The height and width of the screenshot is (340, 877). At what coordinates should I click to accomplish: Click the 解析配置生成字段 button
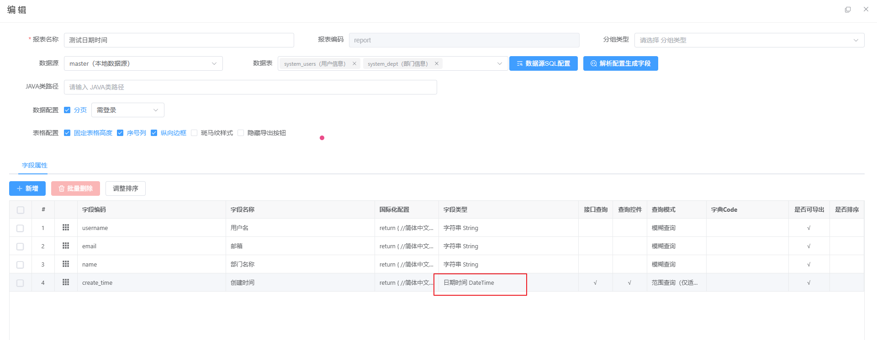(x=620, y=63)
